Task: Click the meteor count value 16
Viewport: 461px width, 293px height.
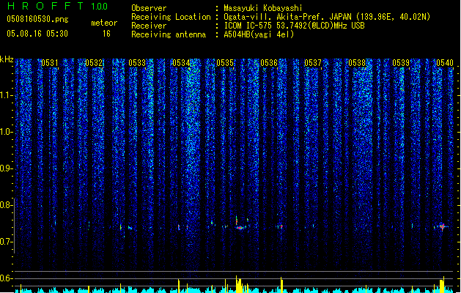Action: pyautogui.click(x=106, y=34)
